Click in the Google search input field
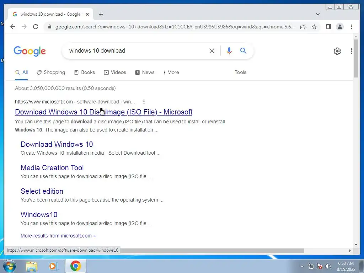 click(137, 50)
